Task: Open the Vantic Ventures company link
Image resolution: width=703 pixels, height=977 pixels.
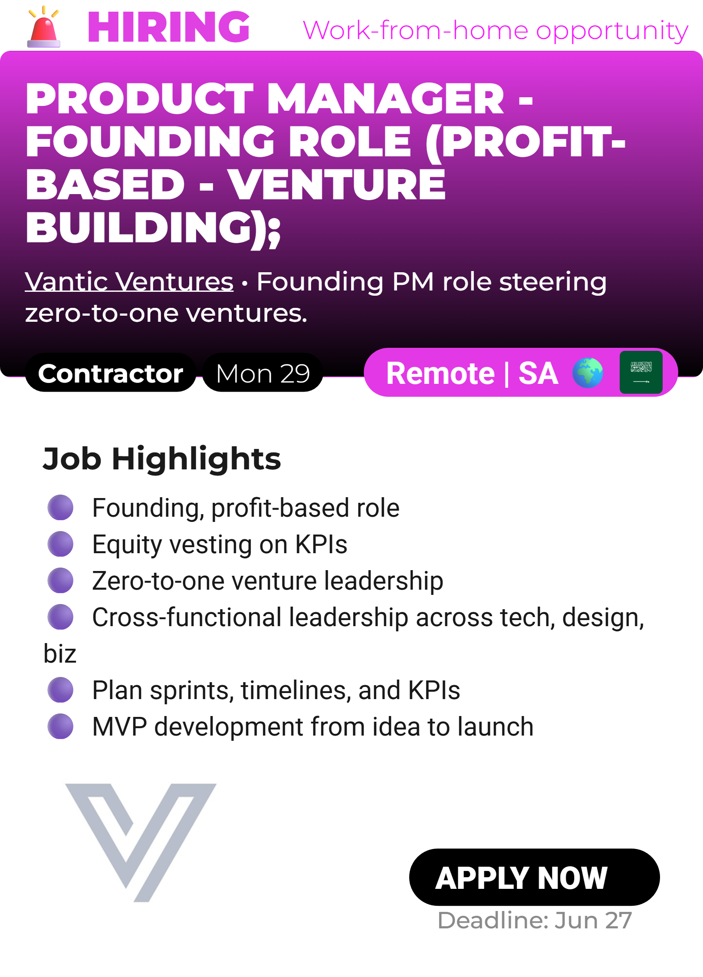Action: (129, 281)
